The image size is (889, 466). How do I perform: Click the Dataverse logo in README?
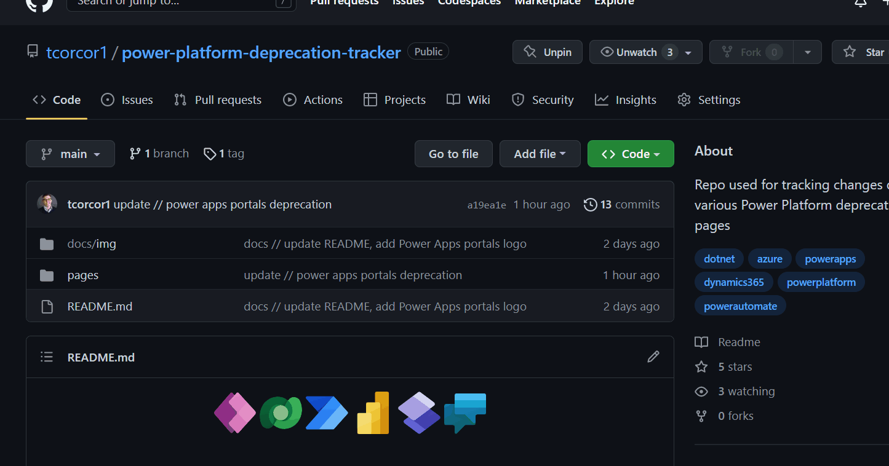[281, 413]
